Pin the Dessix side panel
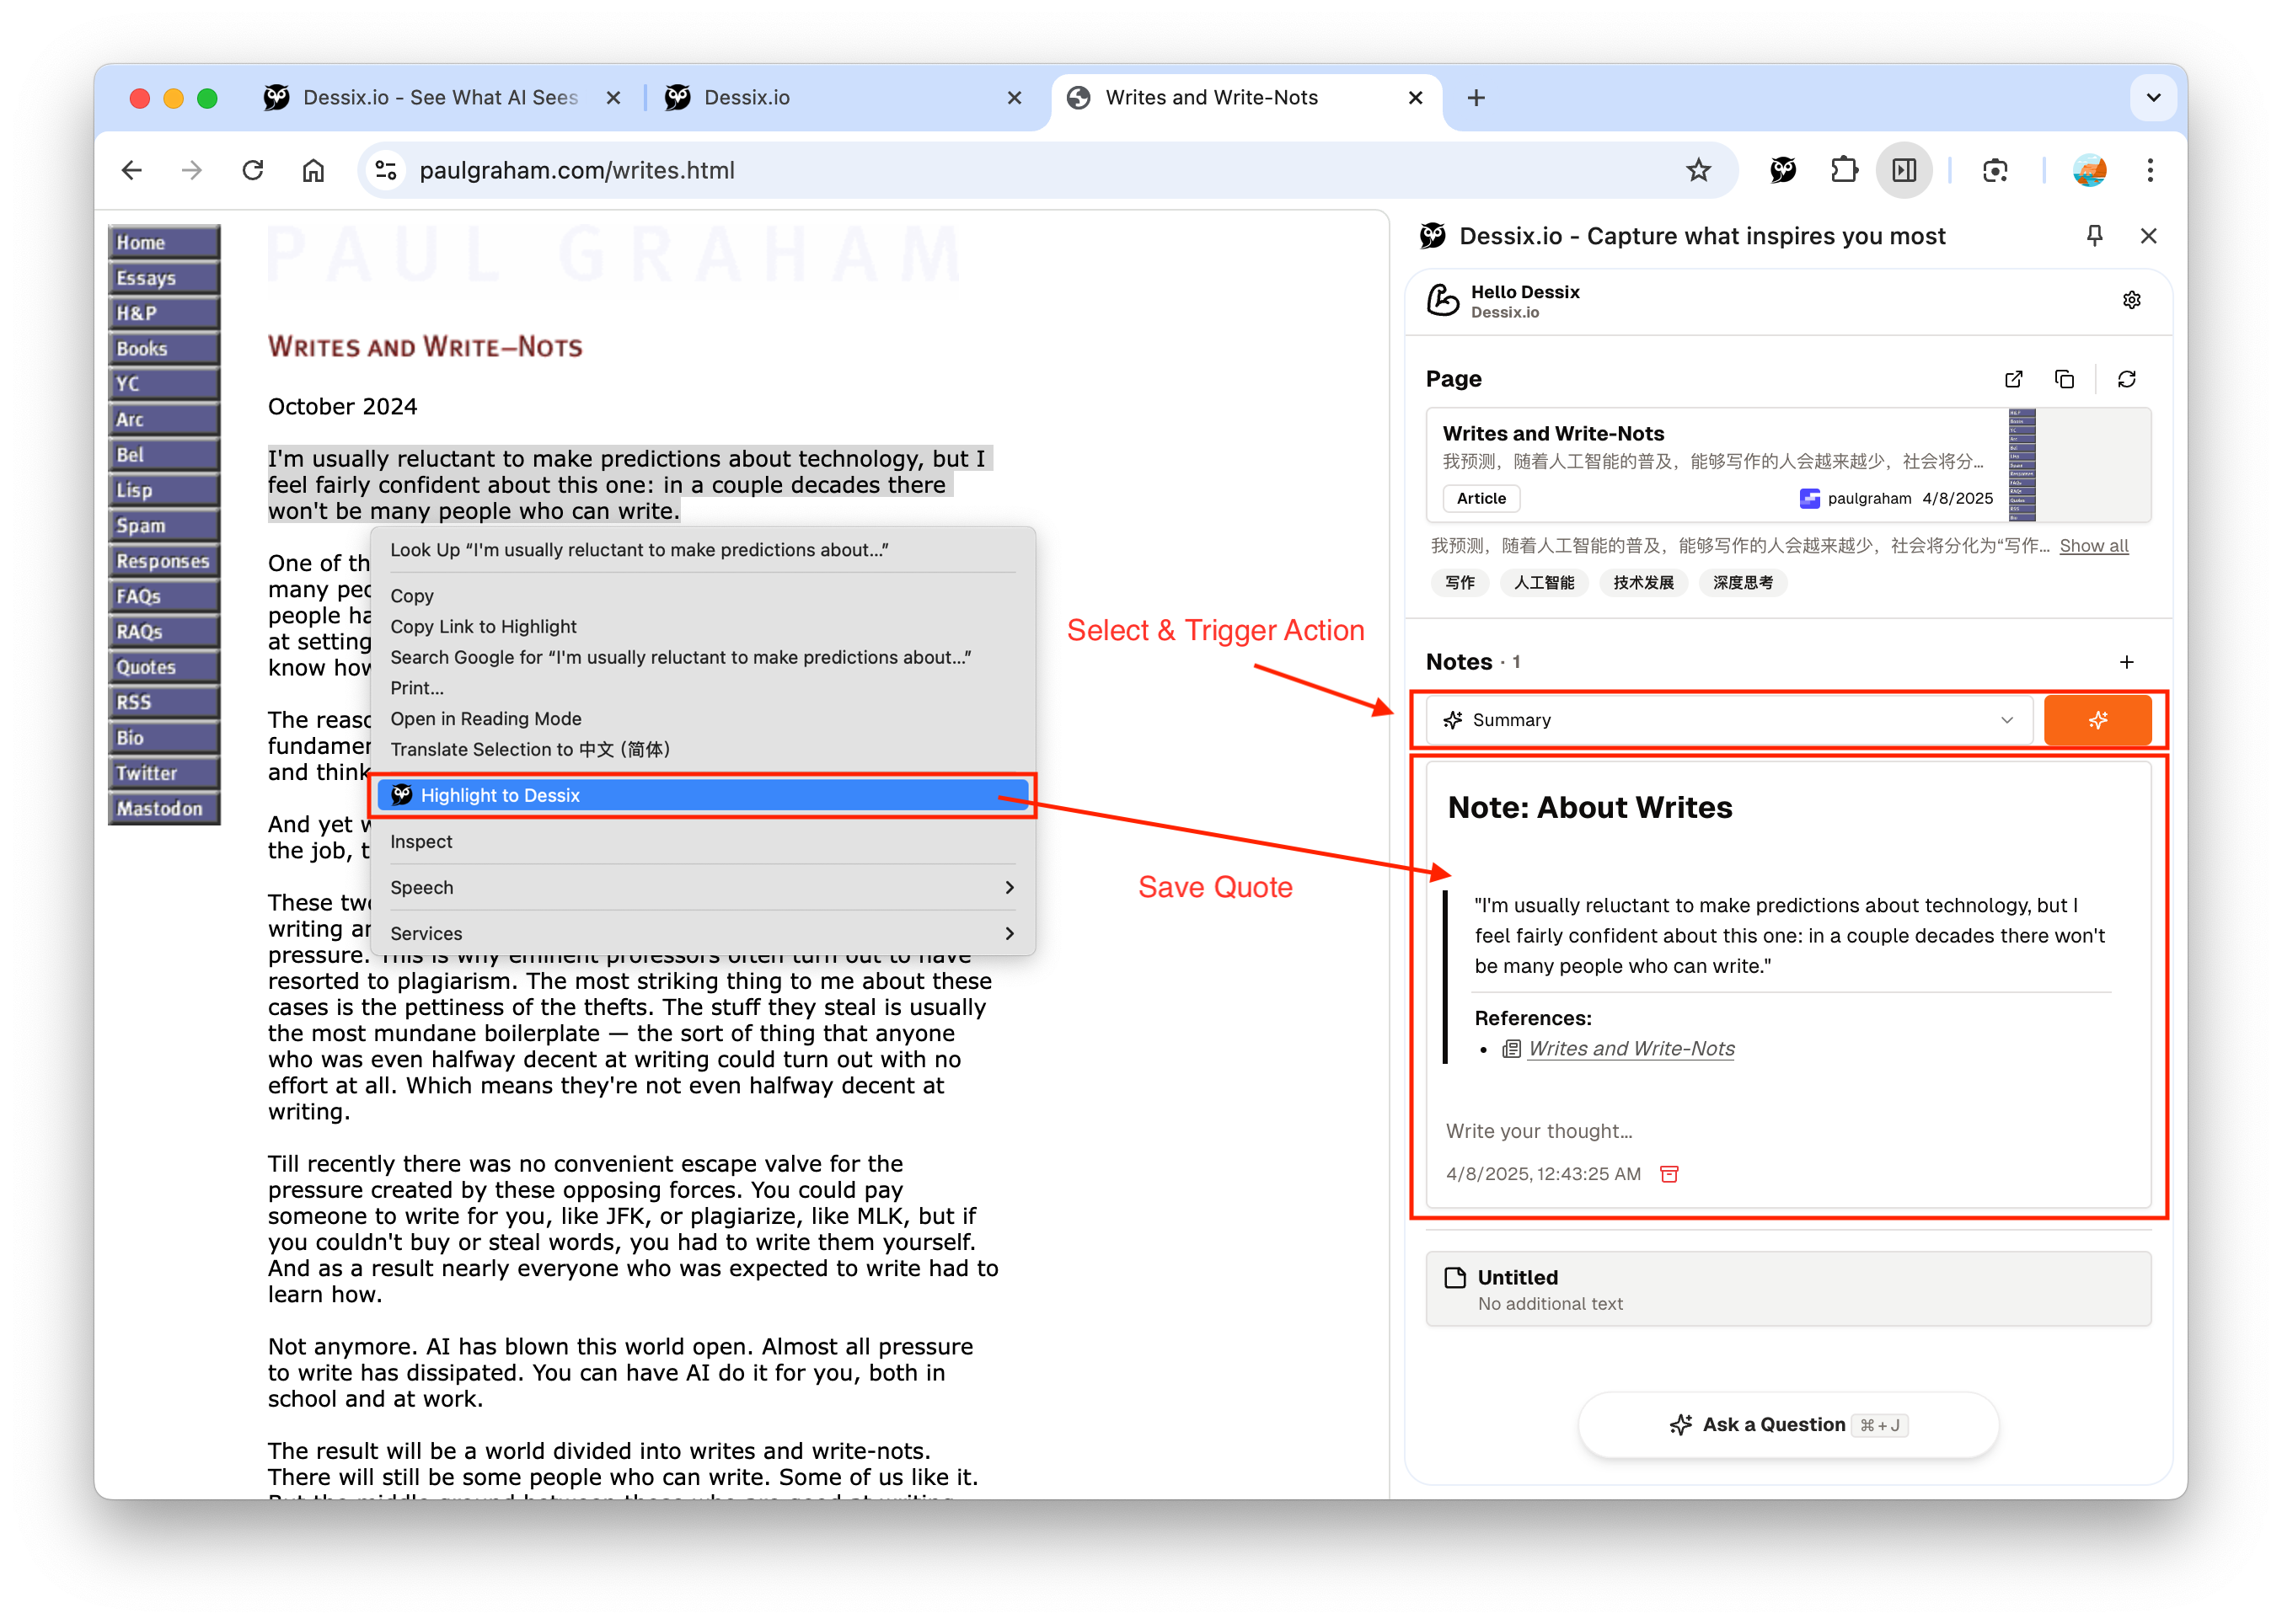Screen dimensions: 2282x1624 click(2094, 236)
